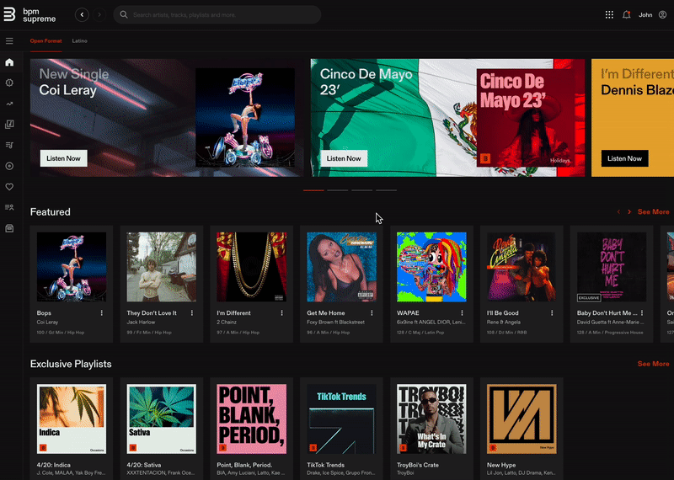The height and width of the screenshot is (480, 674).
Task: Toggle the hamburger sidebar menu
Action: click(9, 40)
